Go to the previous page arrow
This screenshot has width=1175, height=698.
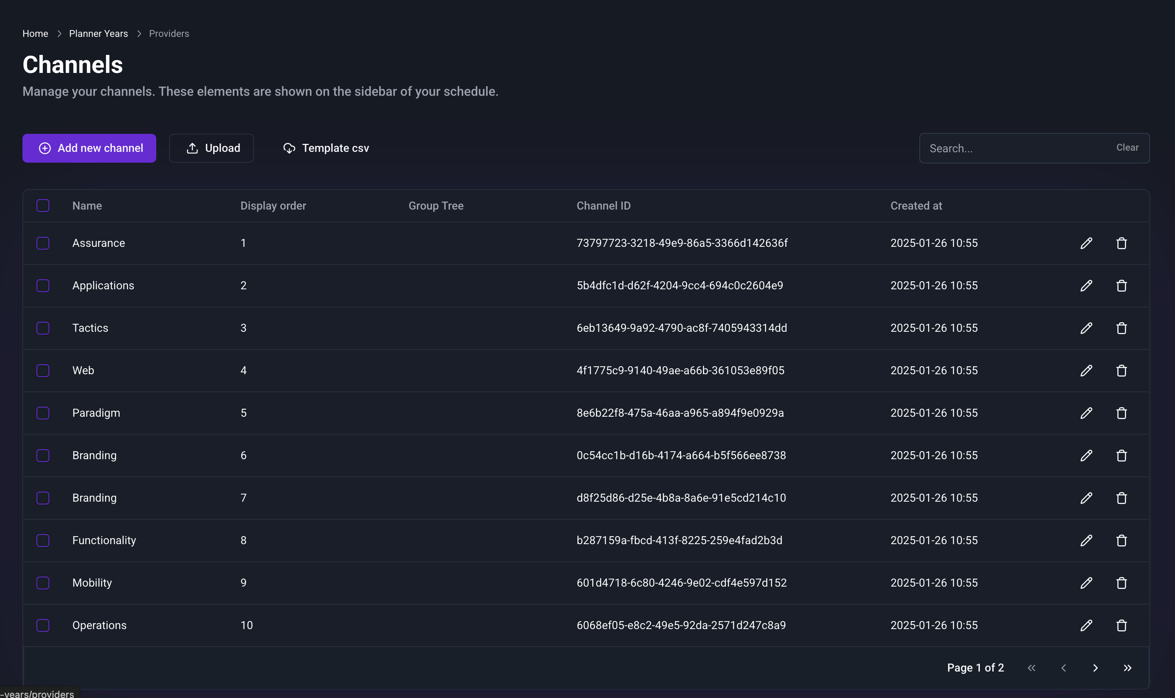point(1064,668)
